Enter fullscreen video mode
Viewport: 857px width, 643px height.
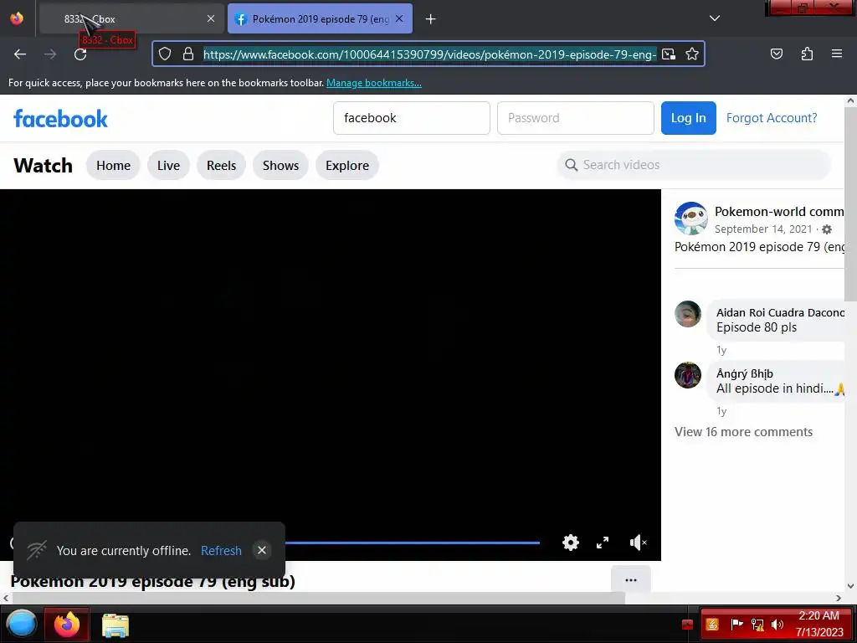tap(603, 543)
